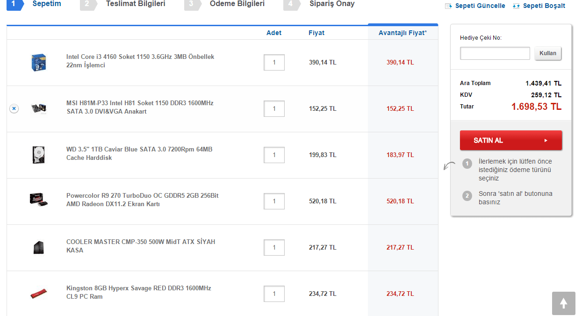Click the scroll-to-top arrow button

pos(563,303)
